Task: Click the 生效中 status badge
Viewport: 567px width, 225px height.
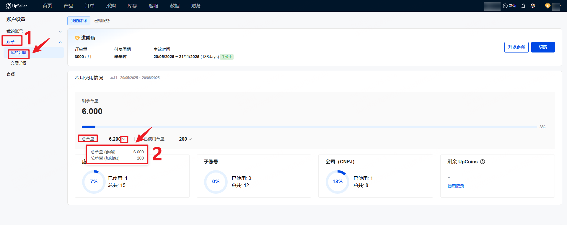Action: (227, 57)
